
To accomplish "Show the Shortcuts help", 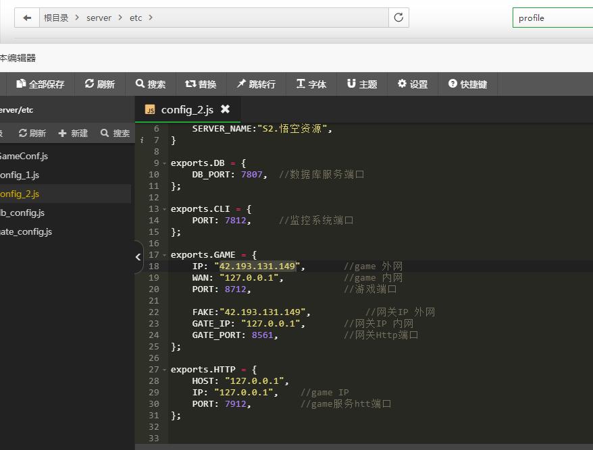I will click(467, 84).
